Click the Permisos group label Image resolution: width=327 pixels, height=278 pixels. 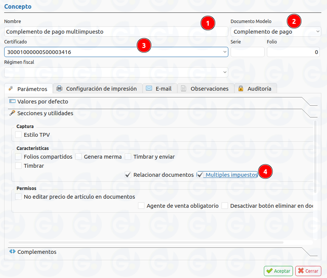[26, 188]
